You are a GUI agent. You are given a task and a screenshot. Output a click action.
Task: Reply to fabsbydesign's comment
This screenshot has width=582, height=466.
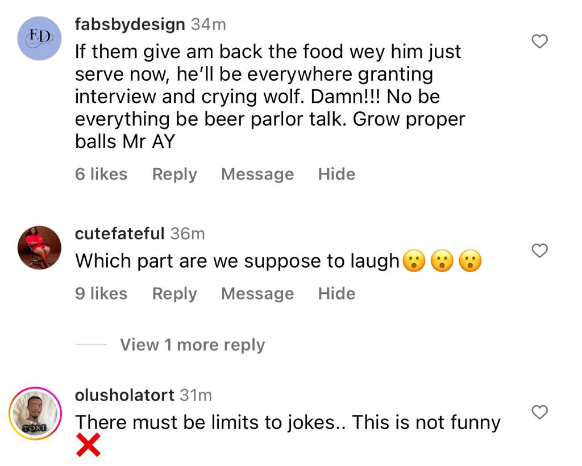174,174
